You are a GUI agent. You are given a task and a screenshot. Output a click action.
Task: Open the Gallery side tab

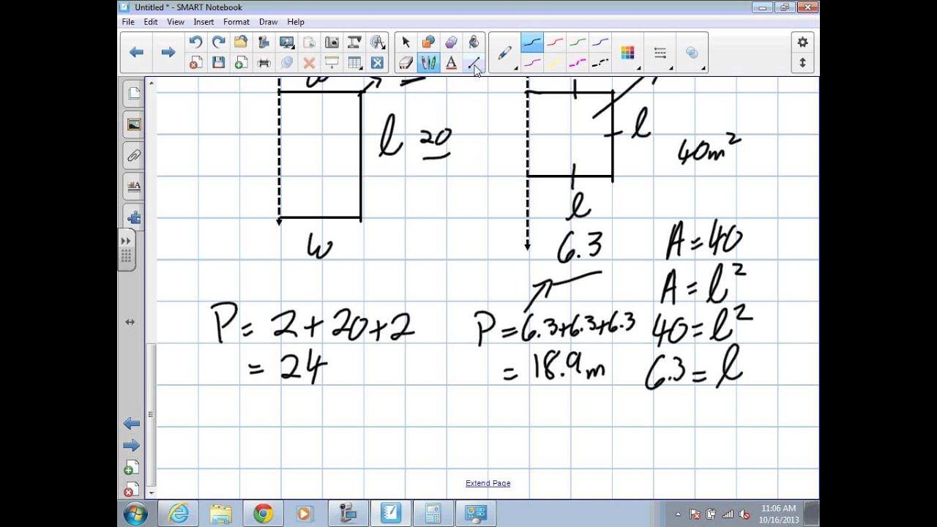pyautogui.click(x=133, y=124)
